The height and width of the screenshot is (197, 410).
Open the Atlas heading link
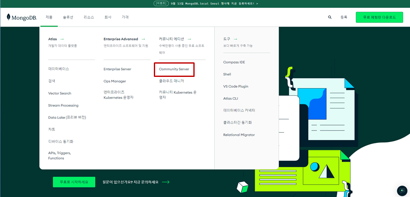pyautogui.click(x=52, y=39)
